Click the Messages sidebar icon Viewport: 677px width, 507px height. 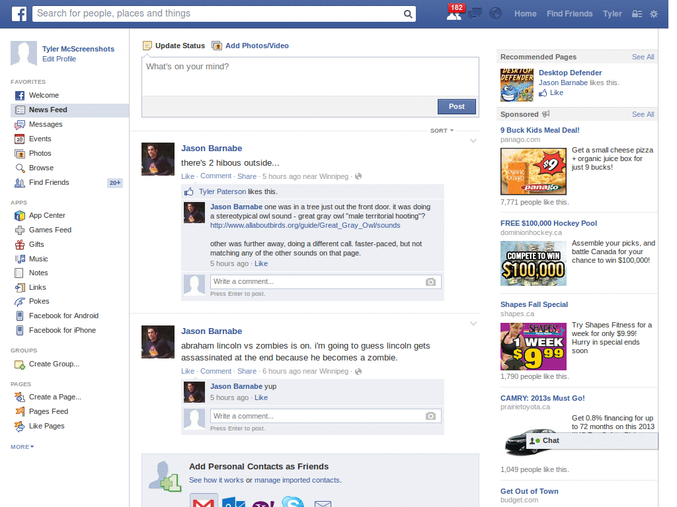point(20,125)
